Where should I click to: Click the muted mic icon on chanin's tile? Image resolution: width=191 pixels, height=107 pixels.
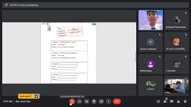[160, 35]
